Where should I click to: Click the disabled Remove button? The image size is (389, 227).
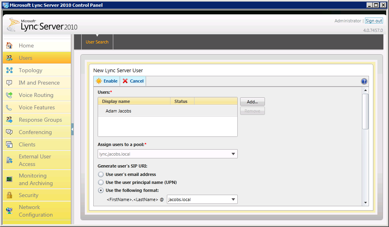click(252, 111)
